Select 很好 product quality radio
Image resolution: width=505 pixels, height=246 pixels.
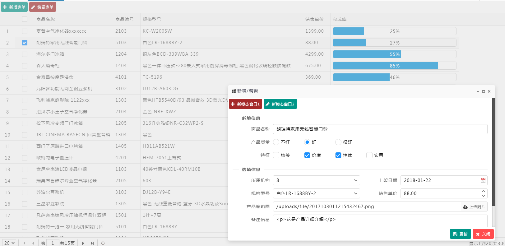[x=338, y=142]
